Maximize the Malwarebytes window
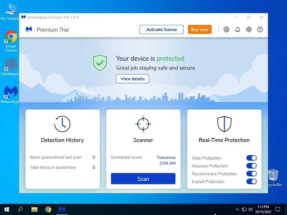This screenshot has height=215, width=287. [249, 17]
